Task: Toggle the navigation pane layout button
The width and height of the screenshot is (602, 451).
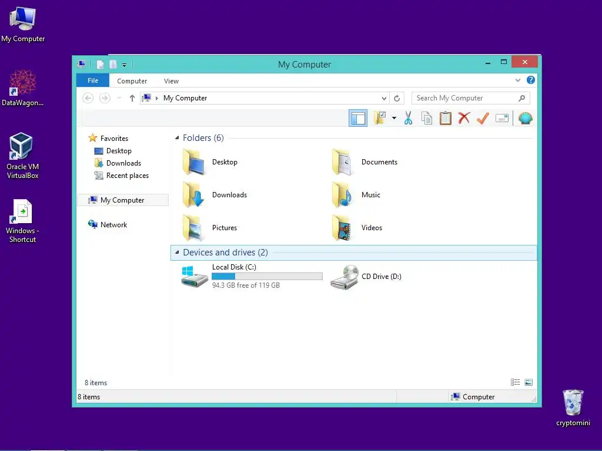Action: coord(358,118)
